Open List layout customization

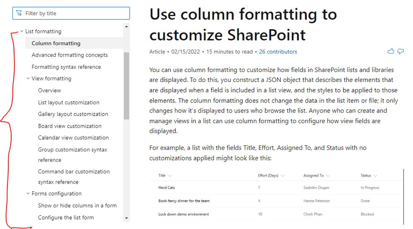click(69, 102)
